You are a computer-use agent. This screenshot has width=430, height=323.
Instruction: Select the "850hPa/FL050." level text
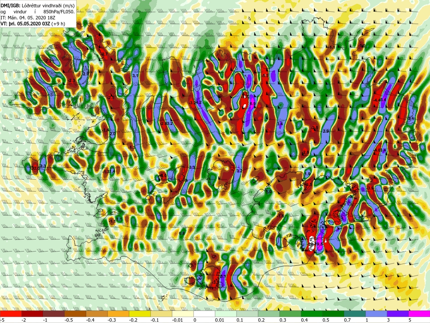click(x=59, y=12)
